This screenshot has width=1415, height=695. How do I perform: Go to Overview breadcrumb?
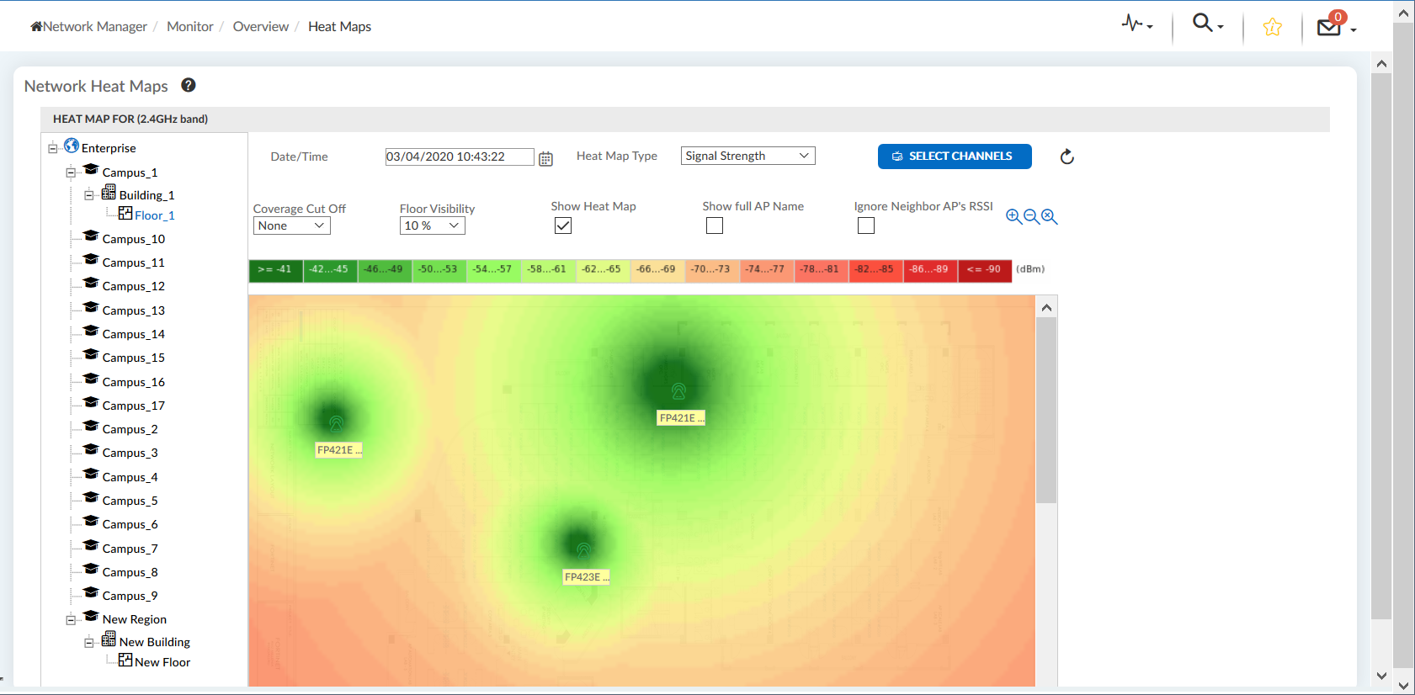pyautogui.click(x=261, y=27)
